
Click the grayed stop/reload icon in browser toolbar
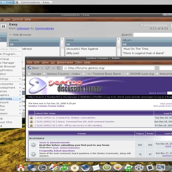59,68
